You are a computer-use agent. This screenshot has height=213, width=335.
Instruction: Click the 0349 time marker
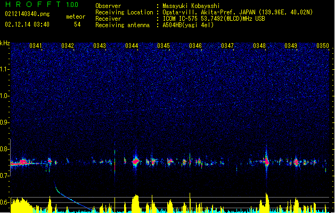(x=291, y=46)
